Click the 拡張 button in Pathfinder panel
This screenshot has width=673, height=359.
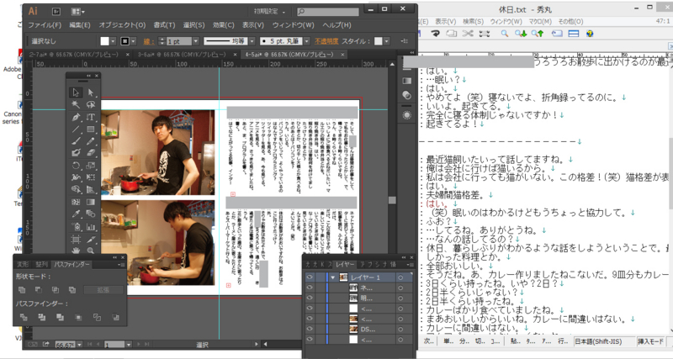[103, 290]
